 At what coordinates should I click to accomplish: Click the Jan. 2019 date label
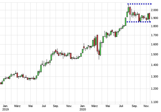(6, 108)
